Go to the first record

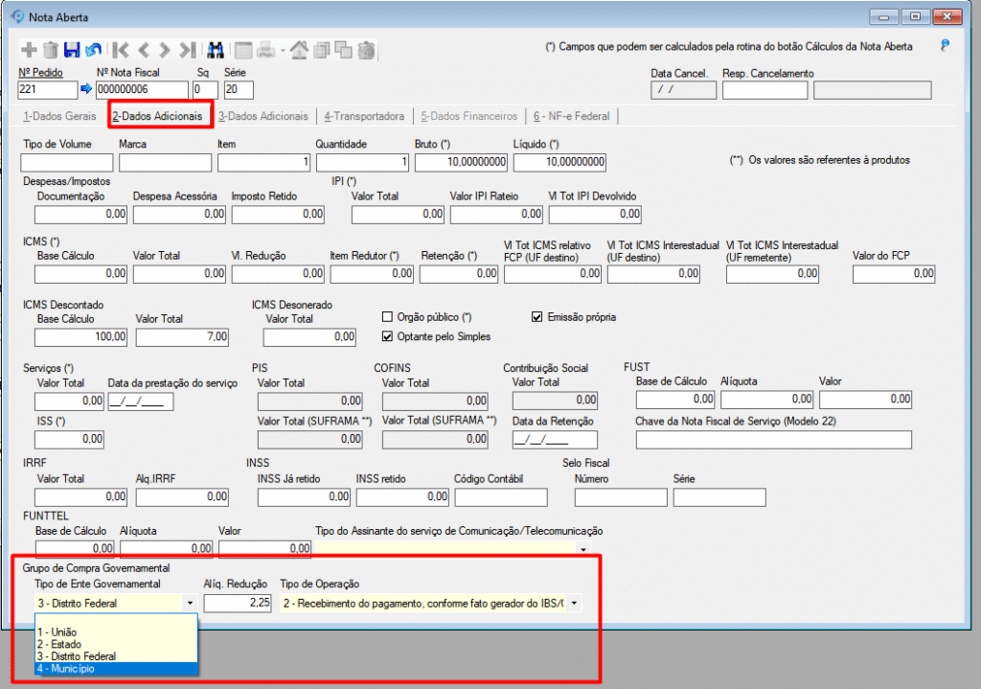click(x=121, y=50)
